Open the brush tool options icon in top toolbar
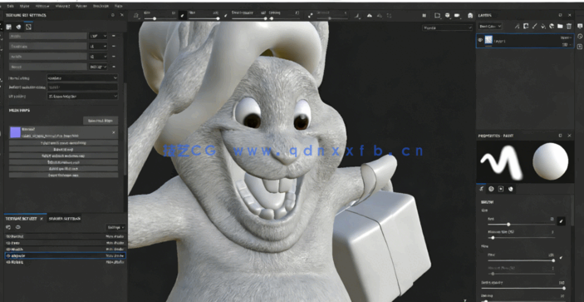This screenshot has width=584, height=302. click(x=136, y=16)
